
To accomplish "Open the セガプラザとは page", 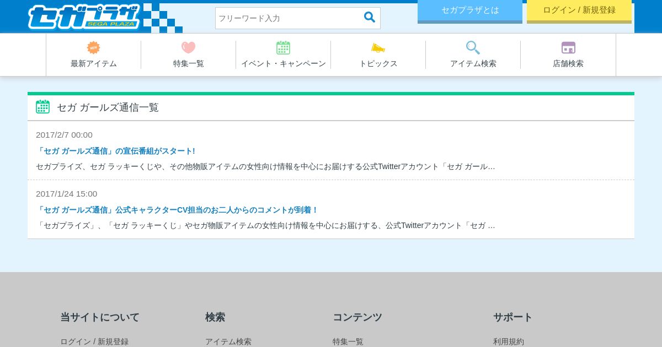I will tap(470, 10).
